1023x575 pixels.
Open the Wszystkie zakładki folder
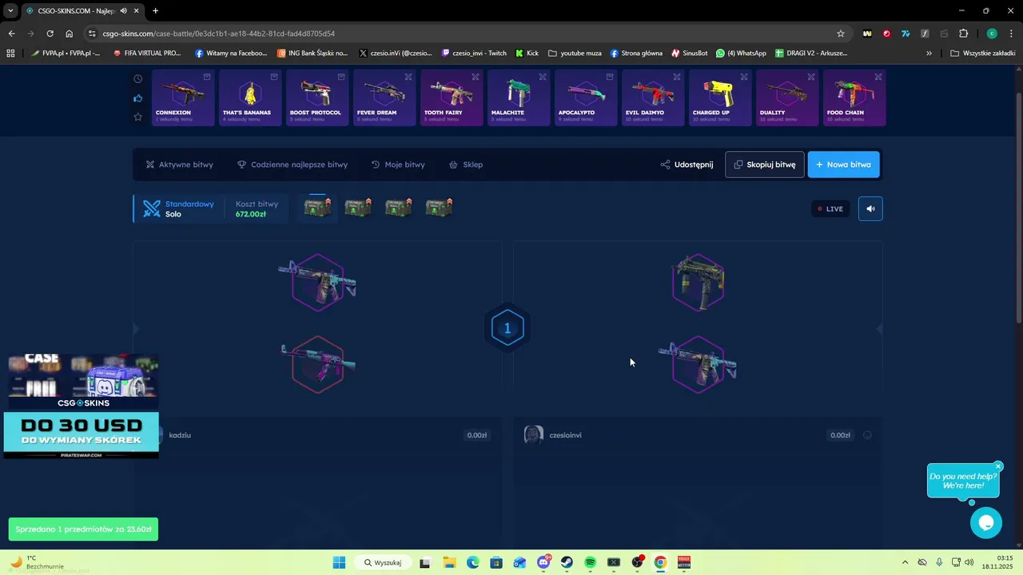click(x=982, y=54)
